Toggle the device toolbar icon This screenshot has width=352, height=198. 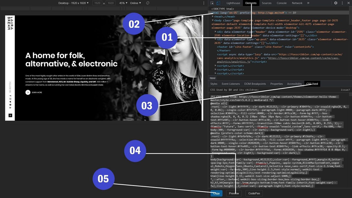click(218, 3)
